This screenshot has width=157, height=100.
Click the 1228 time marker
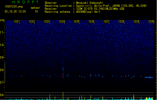pos(121,21)
